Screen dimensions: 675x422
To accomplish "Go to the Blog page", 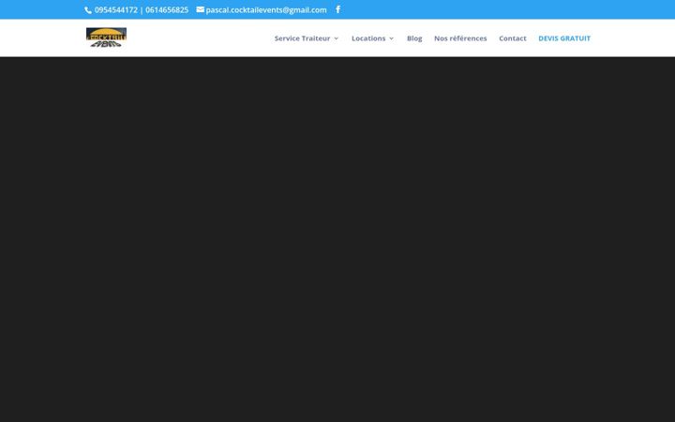I will coord(414,38).
